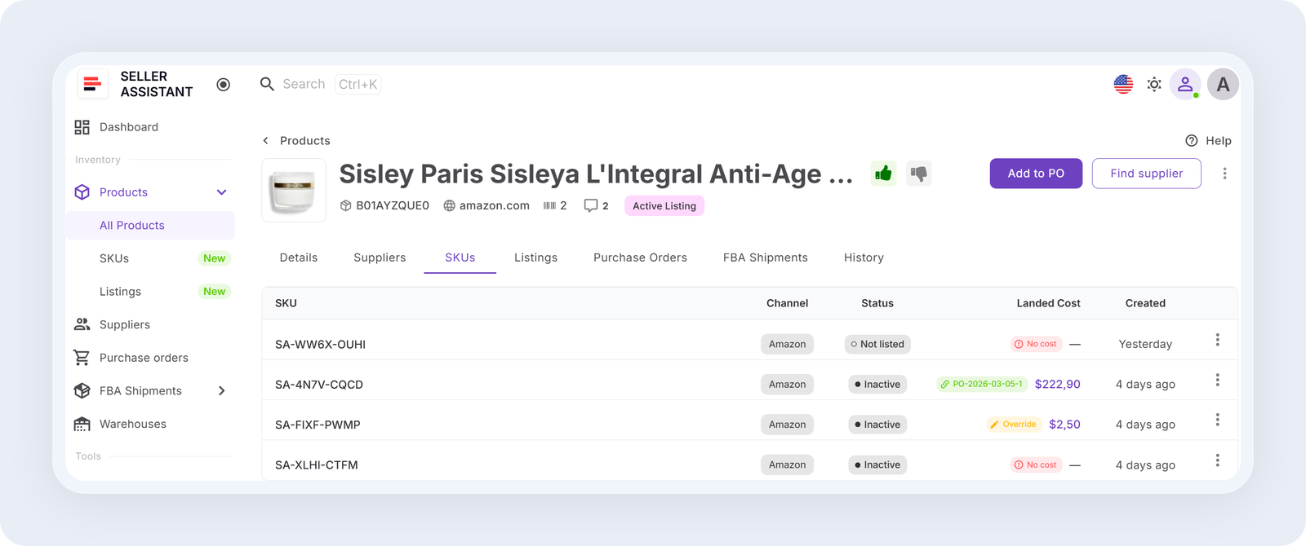Open the purple user profile icon

(x=1185, y=84)
